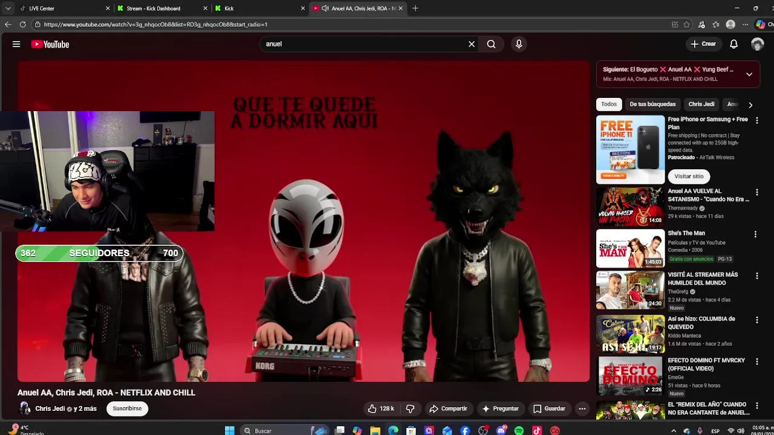Image resolution: width=774 pixels, height=435 pixels.
Task: Open Así se hizo: COLUMBIA de QUEVEDO title
Action: tap(701, 323)
